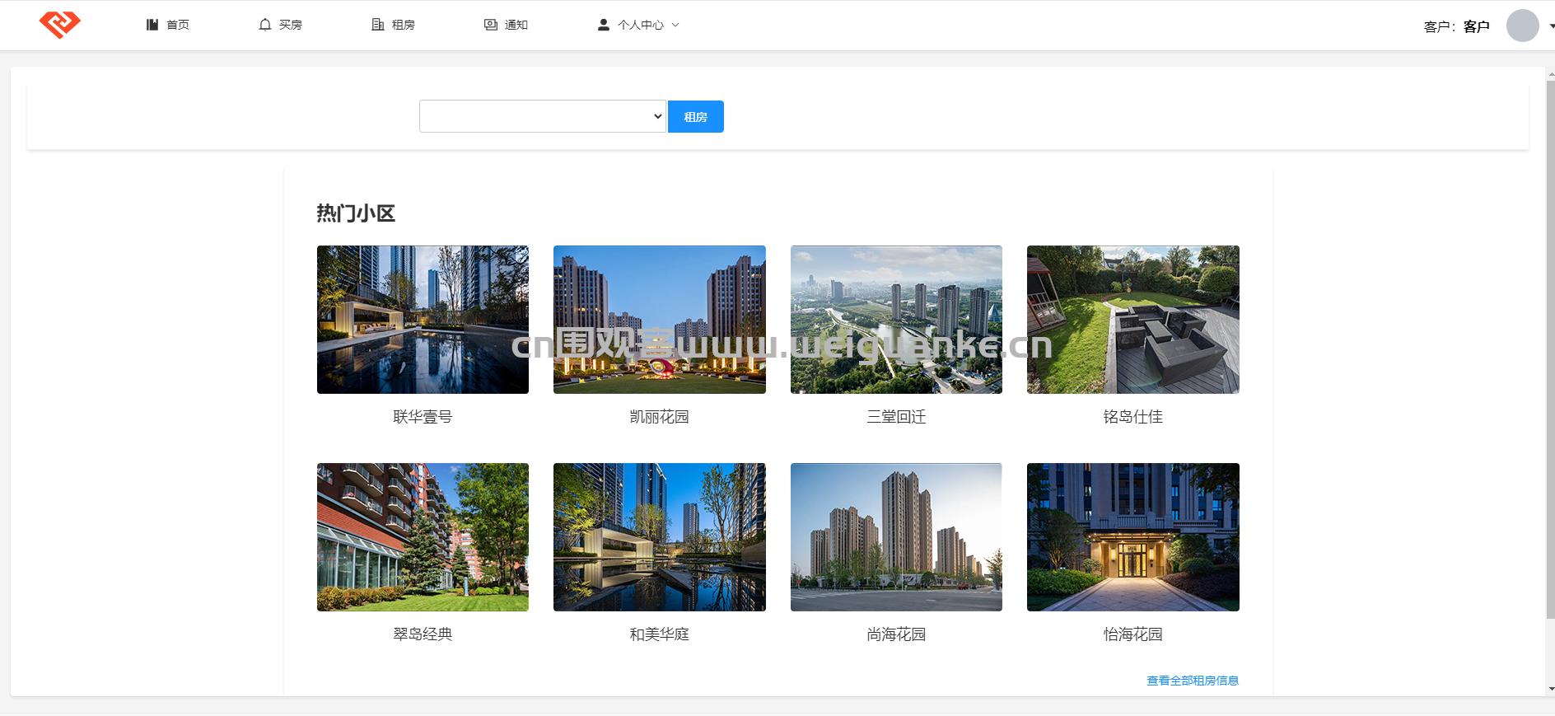The height and width of the screenshot is (716, 1555).
Task: Click the 怡海花园 caption
Action: (1133, 634)
